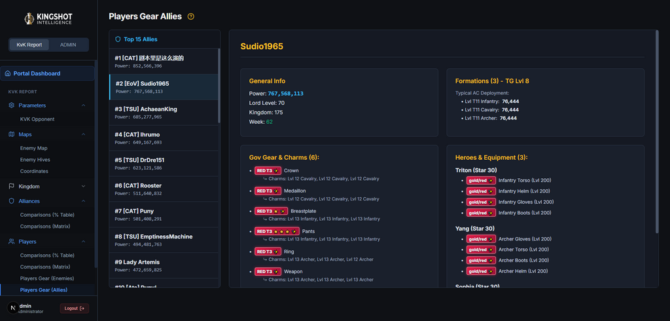Expand the Kingdom section chevron
This screenshot has width=670, height=321.
click(83, 187)
